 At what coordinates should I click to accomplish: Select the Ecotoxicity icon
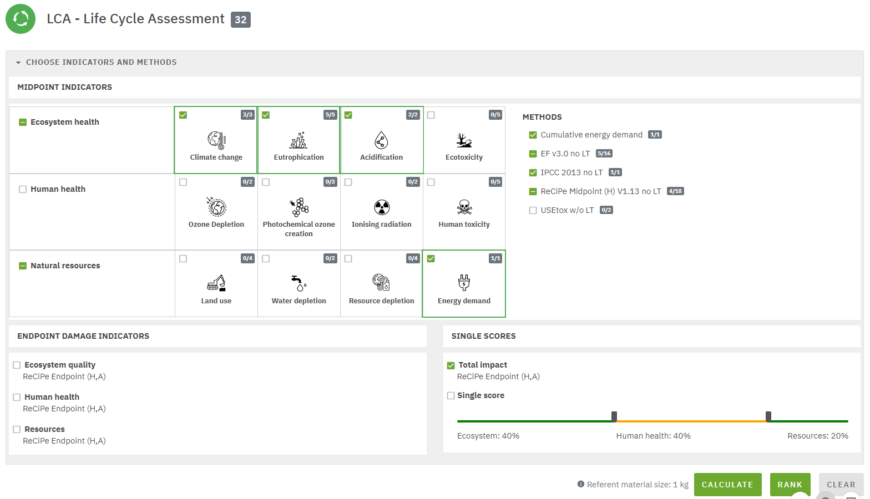tap(464, 140)
